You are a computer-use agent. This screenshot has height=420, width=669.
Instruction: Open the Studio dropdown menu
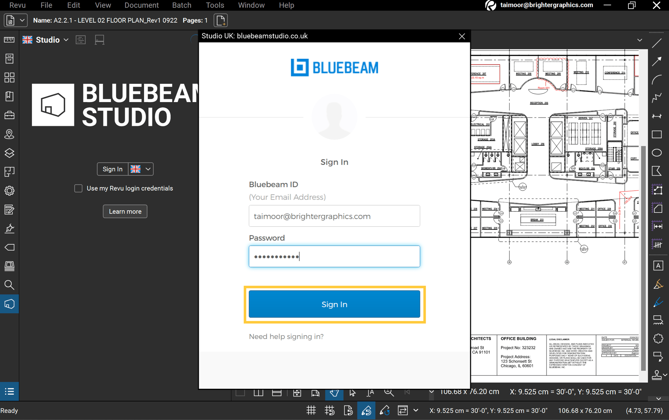[x=66, y=40]
